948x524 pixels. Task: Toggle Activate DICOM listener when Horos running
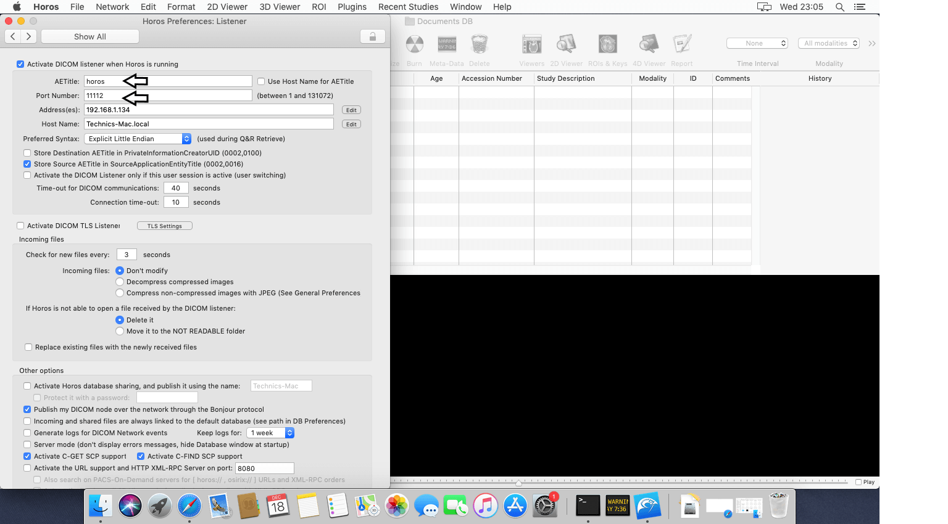(x=20, y=64)
